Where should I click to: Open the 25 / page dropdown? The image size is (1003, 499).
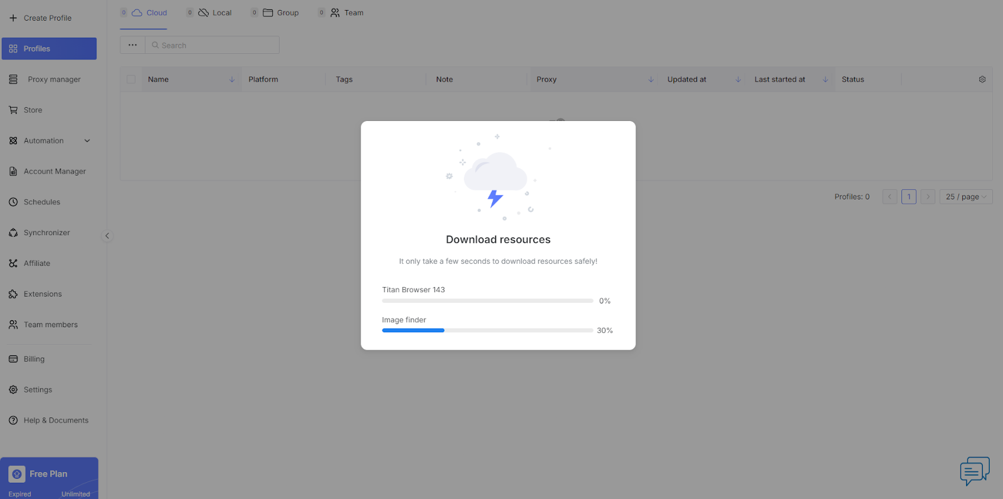965,197
